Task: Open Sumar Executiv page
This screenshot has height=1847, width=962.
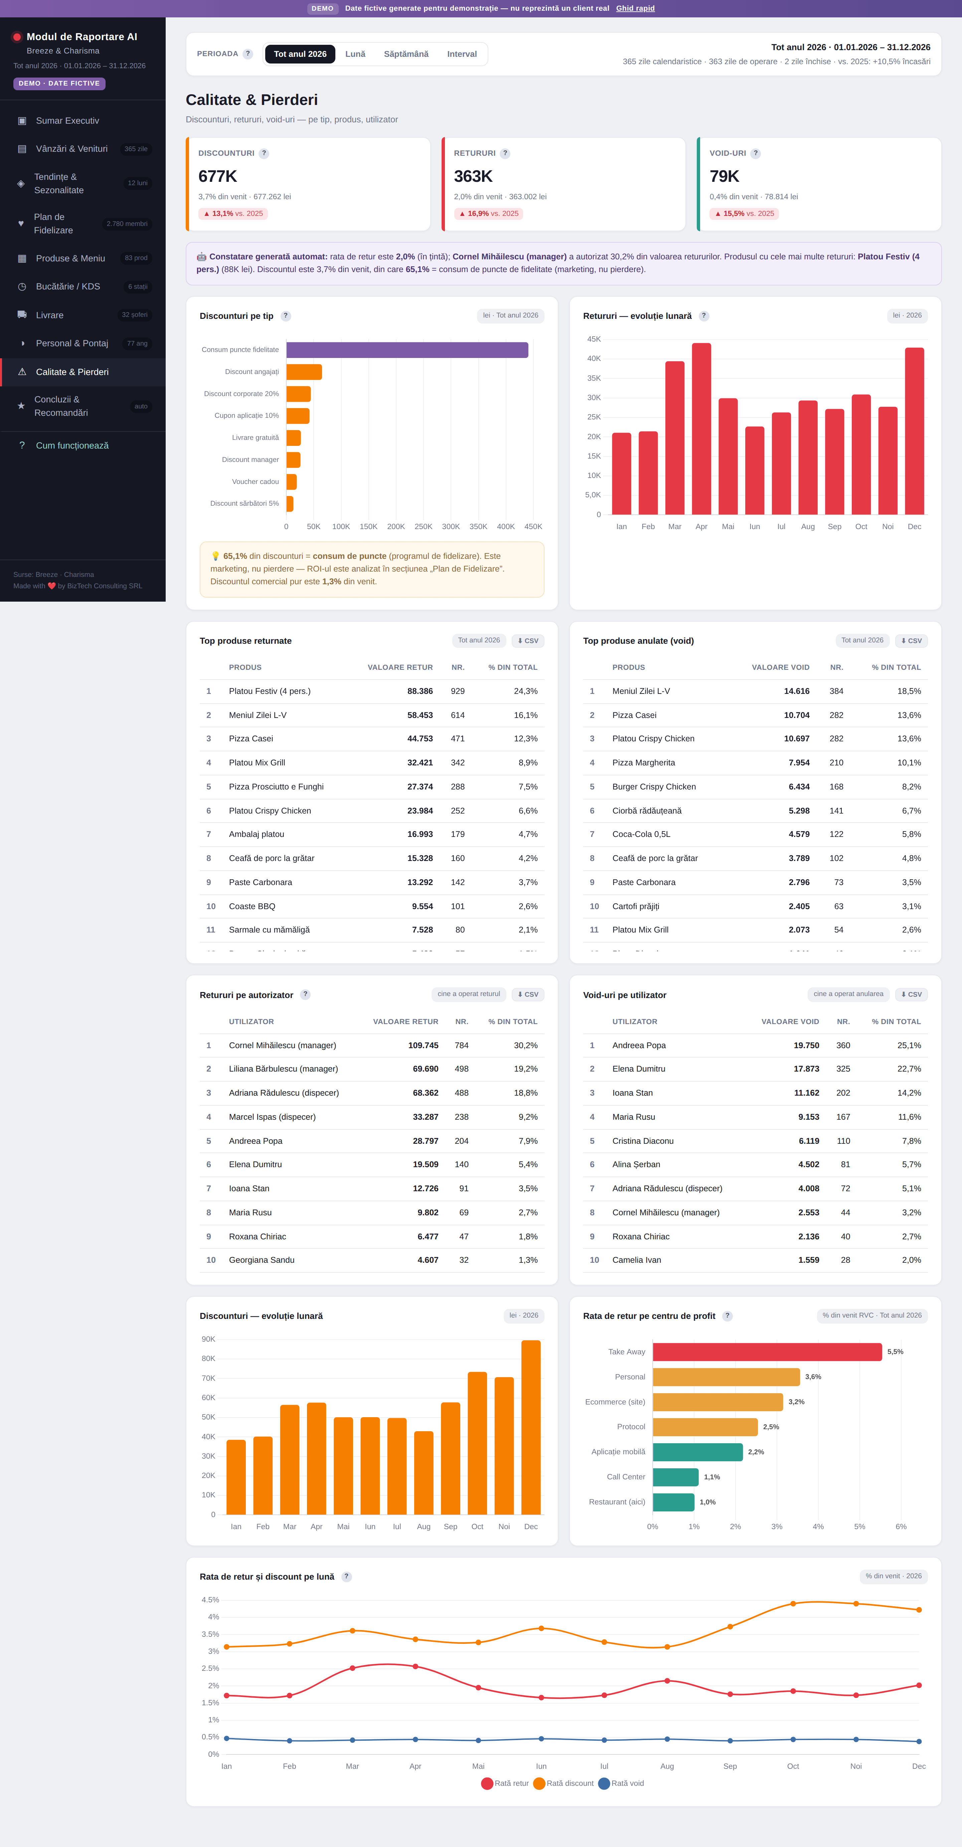Action: point(83,120)
